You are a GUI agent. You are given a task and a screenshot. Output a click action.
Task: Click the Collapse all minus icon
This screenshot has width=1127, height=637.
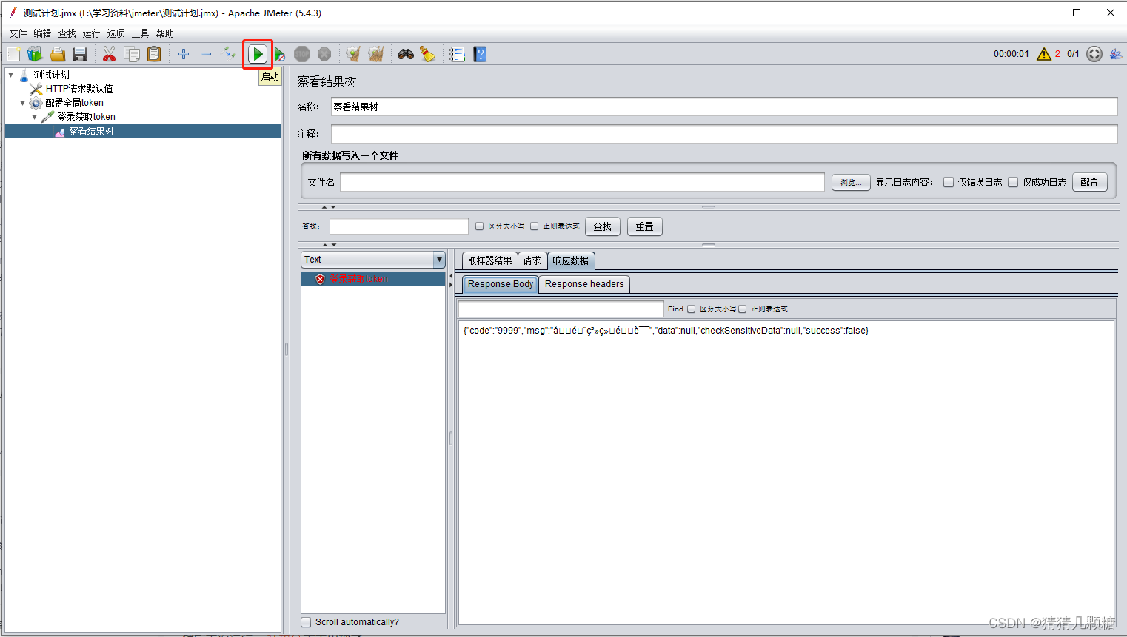206,54
